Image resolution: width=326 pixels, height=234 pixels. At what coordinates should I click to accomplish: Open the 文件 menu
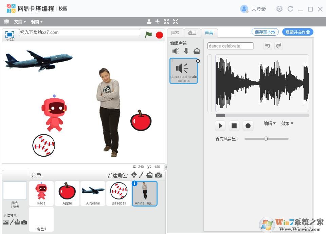click(x=19, y=21)
